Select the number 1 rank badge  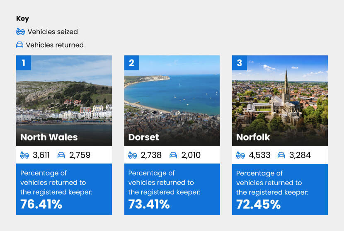pyautogui.click(x=24, y=63)
